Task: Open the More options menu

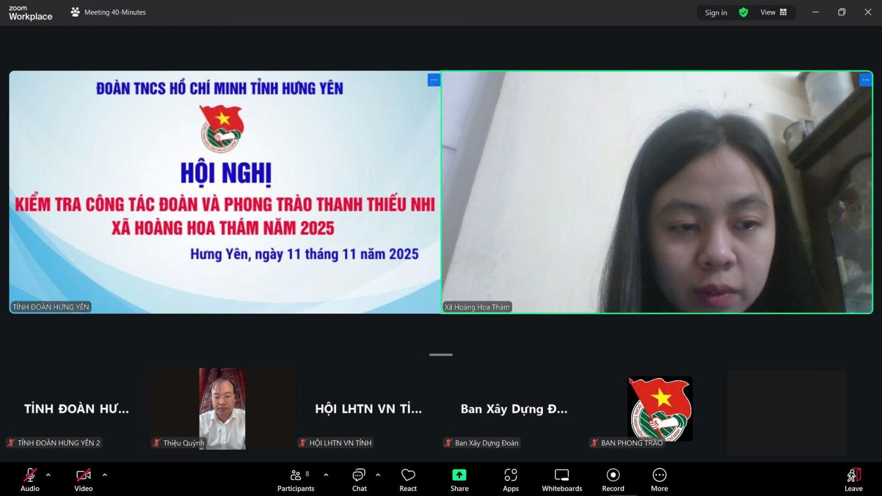Action: coord(659,479)
